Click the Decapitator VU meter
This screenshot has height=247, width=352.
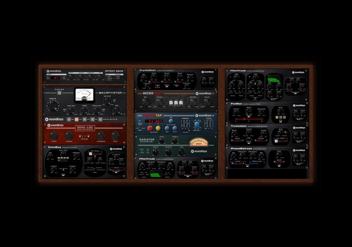pos(84,94)
